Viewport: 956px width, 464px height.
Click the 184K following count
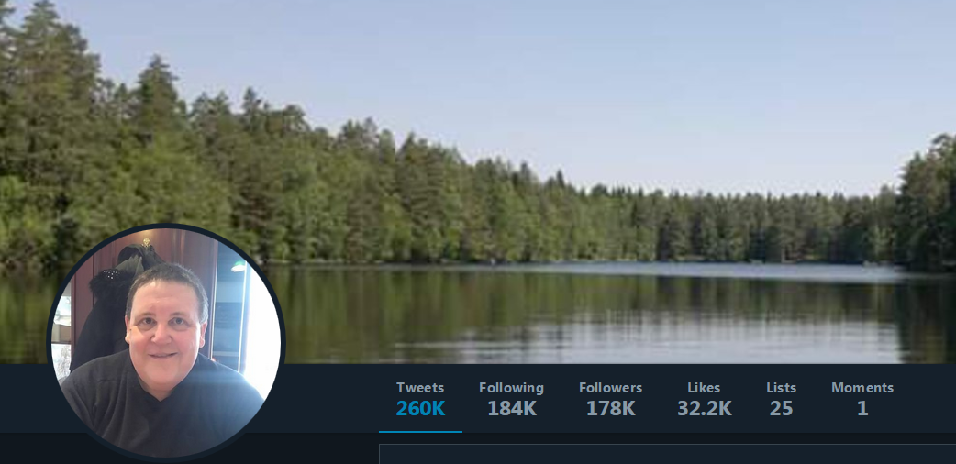click(512, 408)
